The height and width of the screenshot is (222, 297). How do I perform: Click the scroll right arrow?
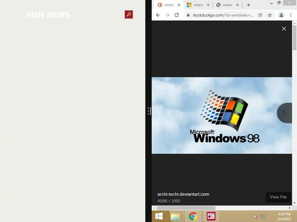pos(289,208)
